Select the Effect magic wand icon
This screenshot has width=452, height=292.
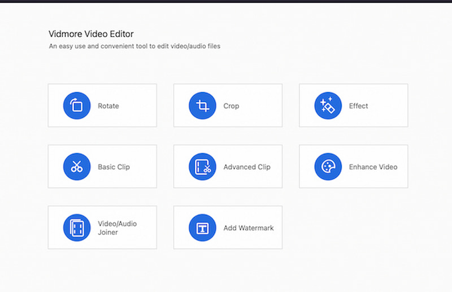(328, 106)
